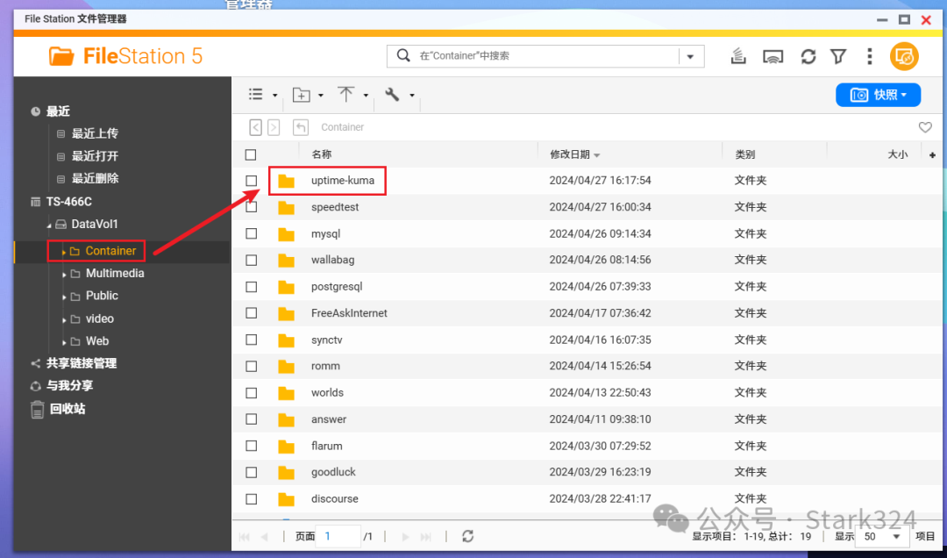Check the wallabag row checkbox
This screenshot has width=947, height=558.
point(252,261)
